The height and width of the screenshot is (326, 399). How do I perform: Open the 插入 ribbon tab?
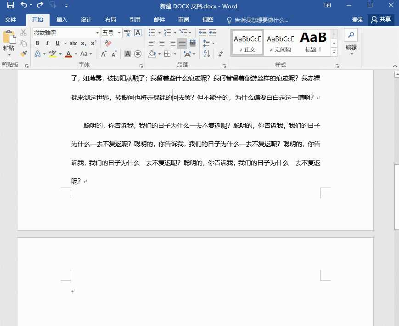point(62,20)
